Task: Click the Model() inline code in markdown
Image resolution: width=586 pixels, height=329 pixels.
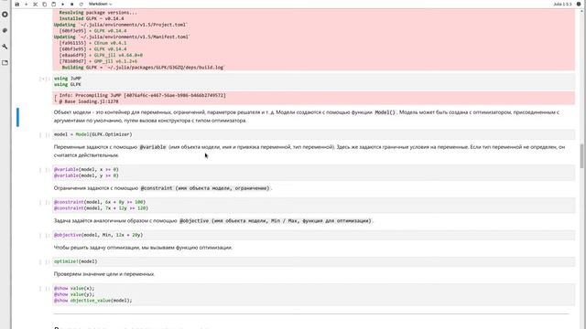Action: click(x=385, y=112)
